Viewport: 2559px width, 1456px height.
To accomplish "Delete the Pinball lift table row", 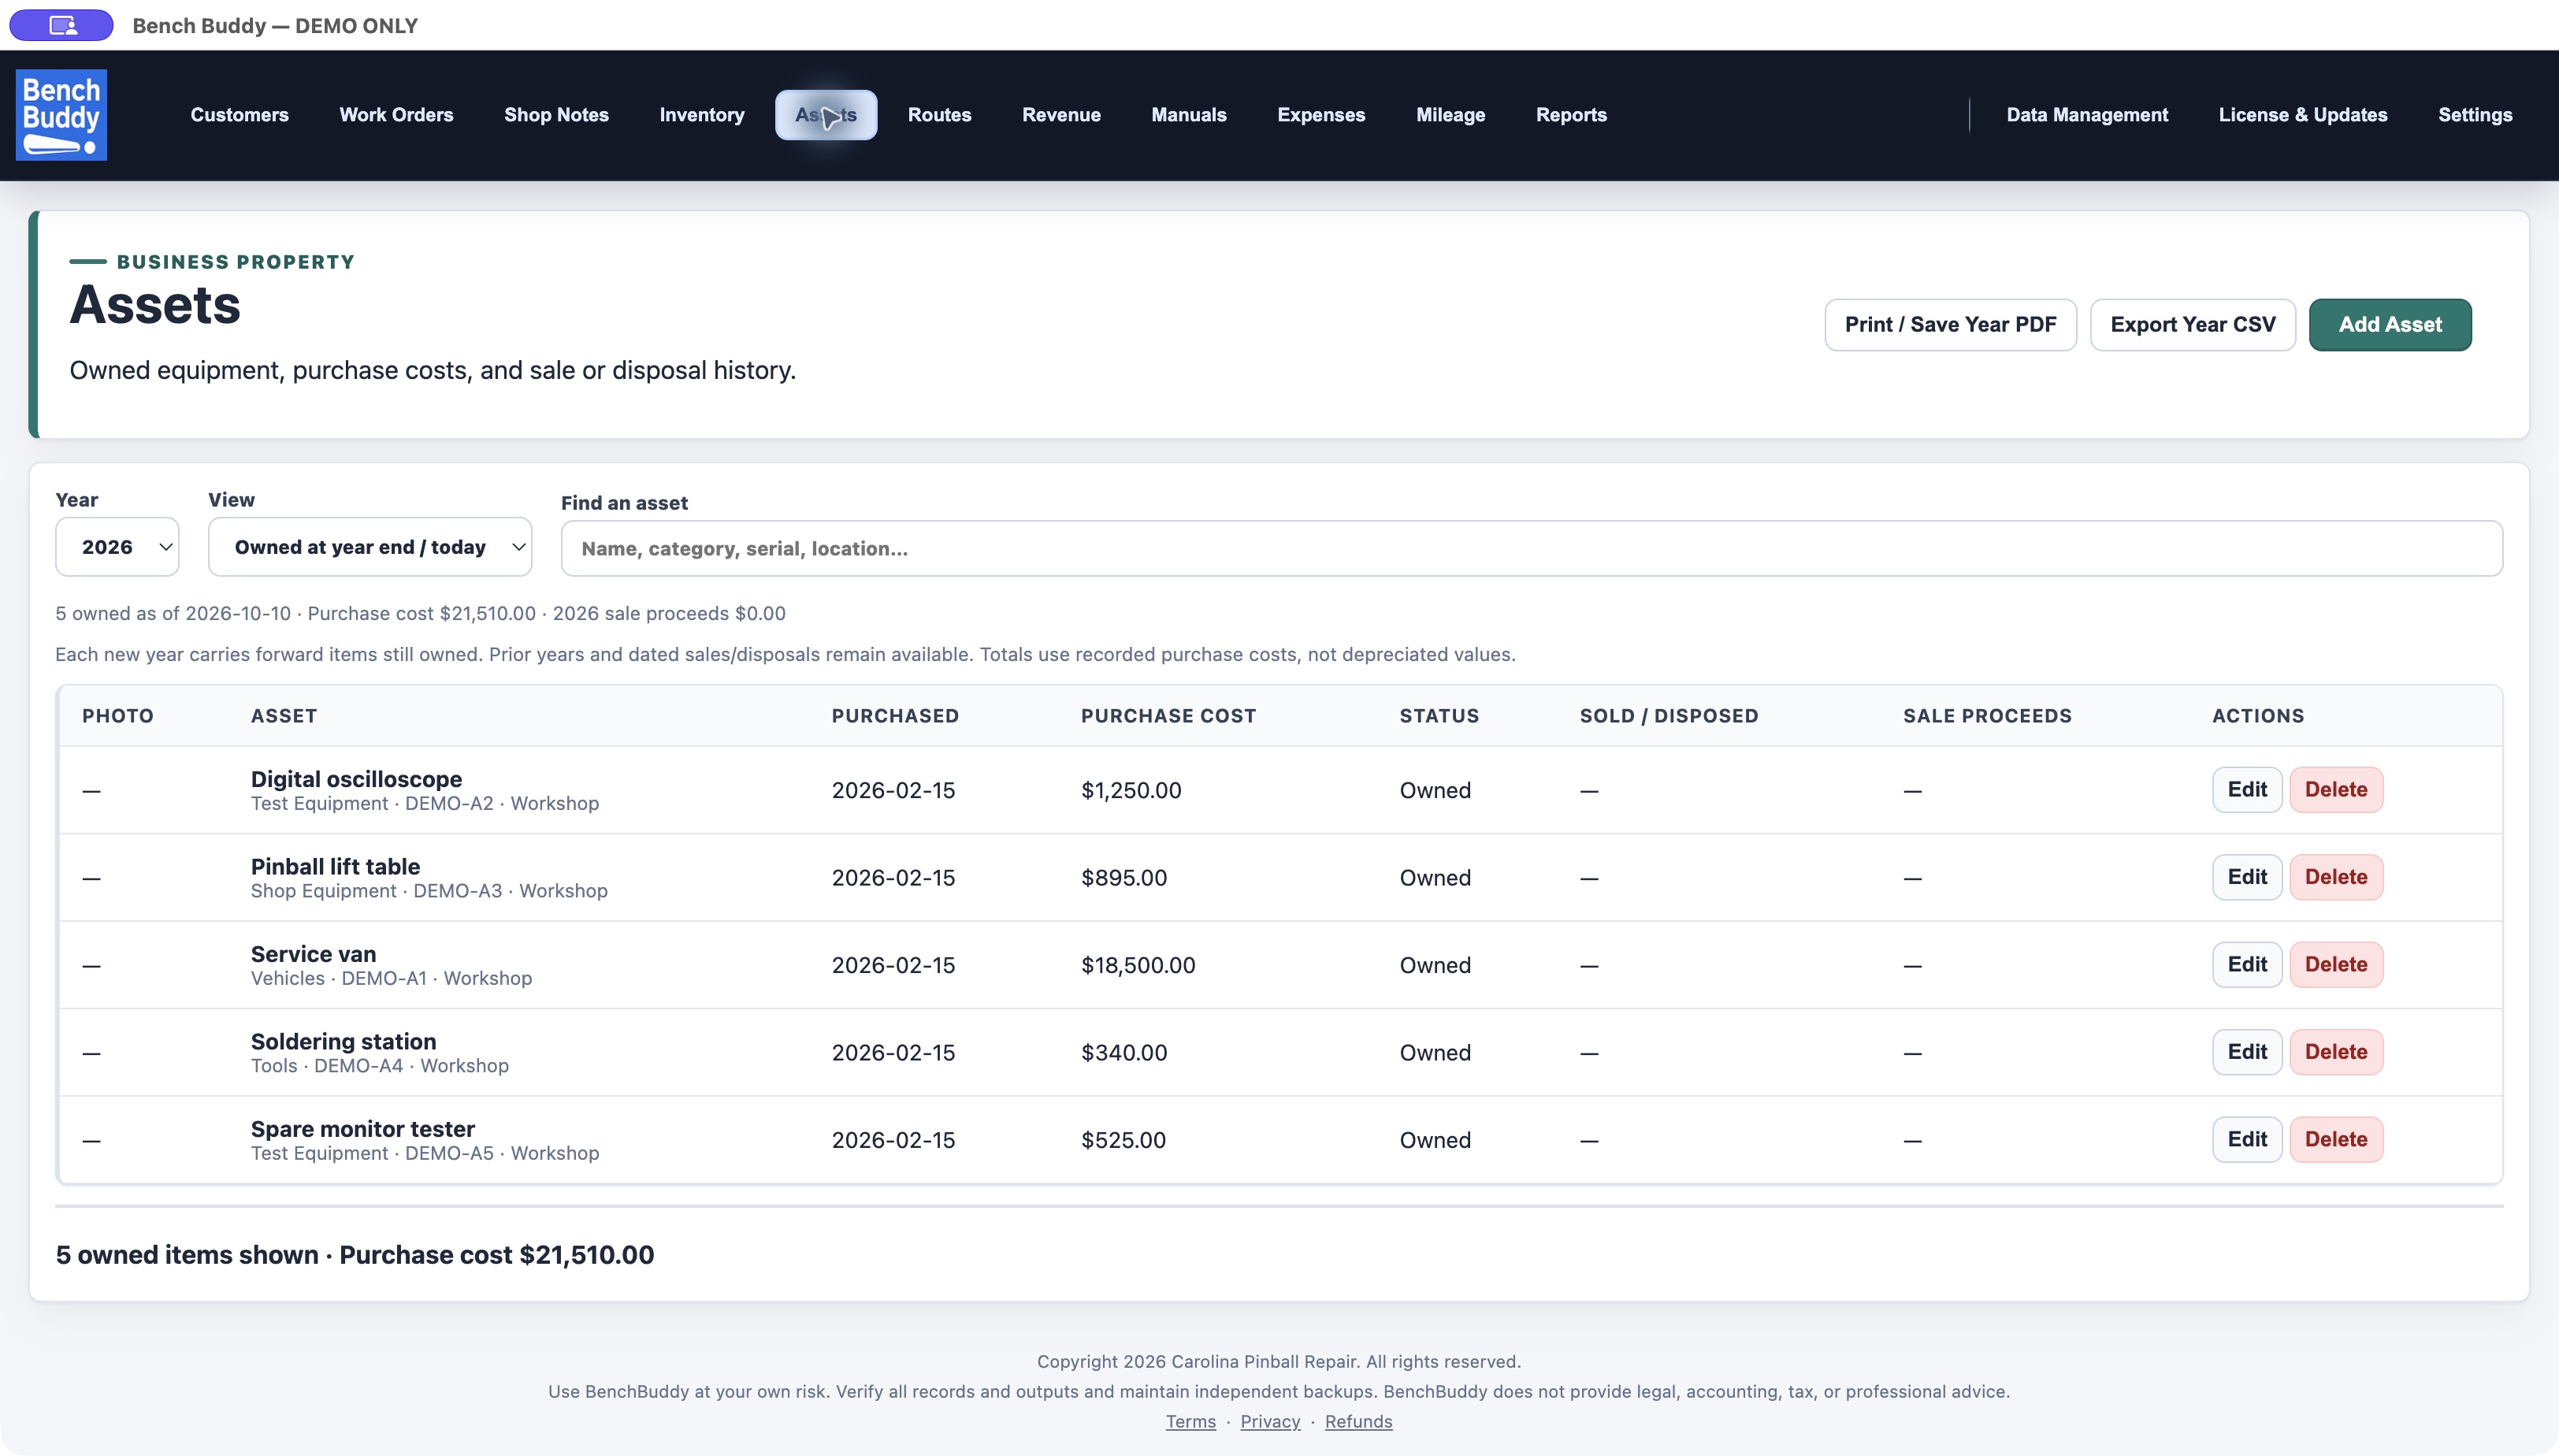I will click(x=2336, y=877).
